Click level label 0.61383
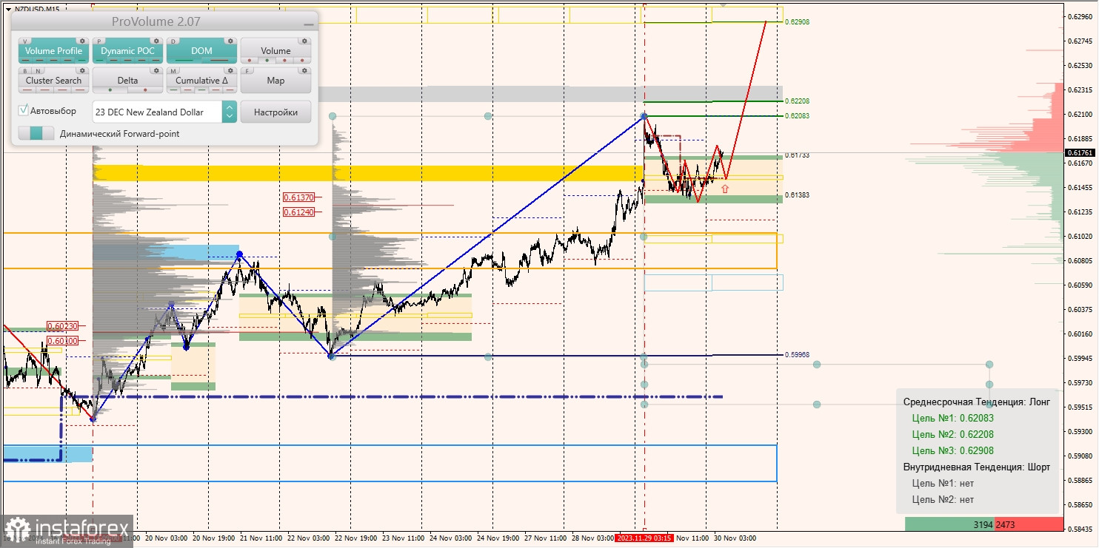This screenshot has height=548, width=1099. click(797, 194)
